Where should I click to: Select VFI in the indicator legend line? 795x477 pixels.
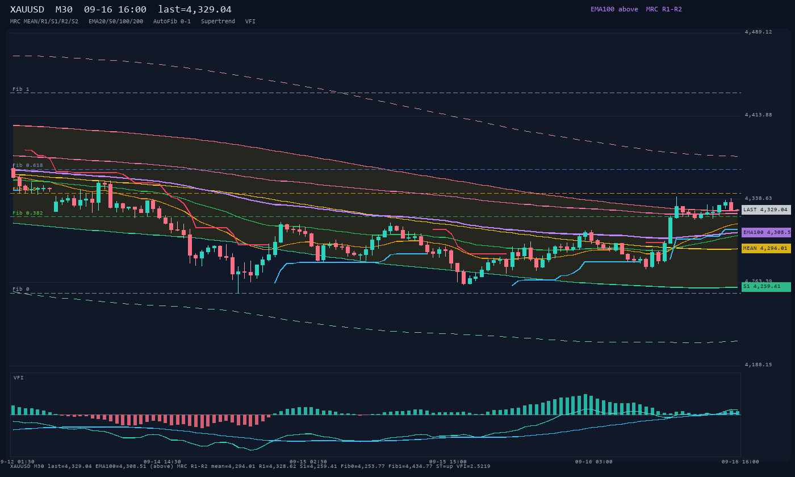250,22
